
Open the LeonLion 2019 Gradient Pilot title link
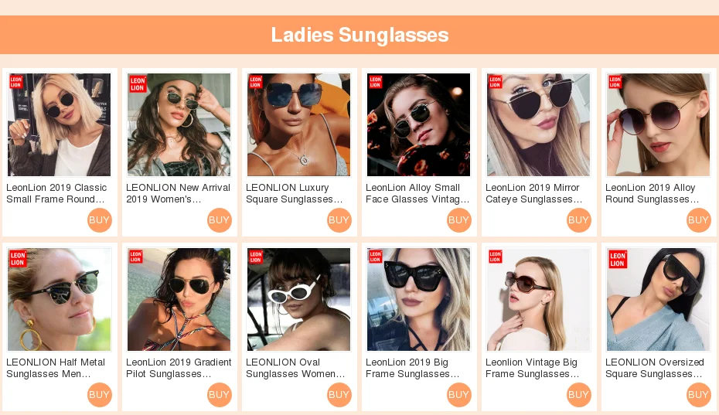click(179, 368)
